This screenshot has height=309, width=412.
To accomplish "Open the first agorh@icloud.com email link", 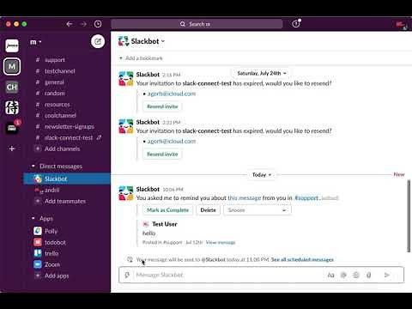I will [172, 94].
